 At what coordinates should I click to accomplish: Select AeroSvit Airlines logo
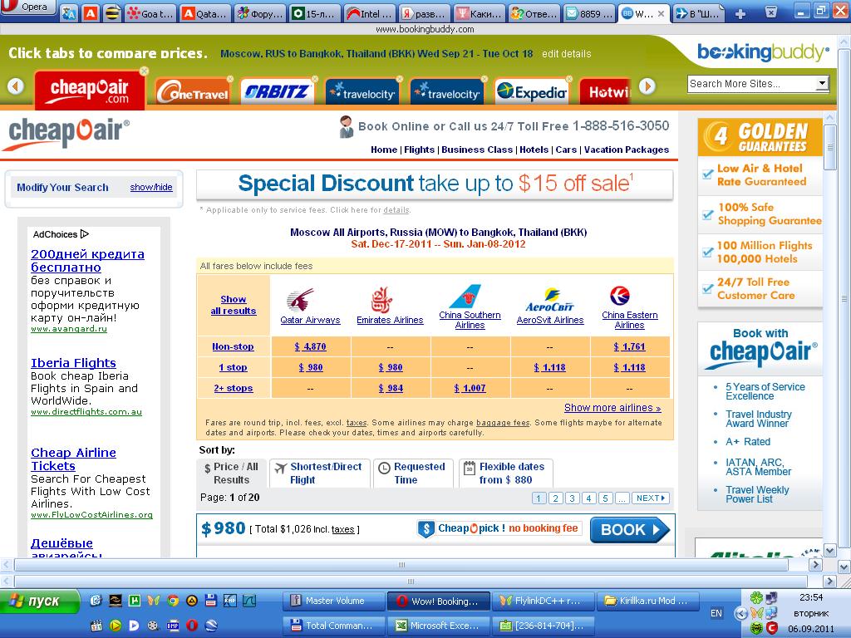point(550,300)
